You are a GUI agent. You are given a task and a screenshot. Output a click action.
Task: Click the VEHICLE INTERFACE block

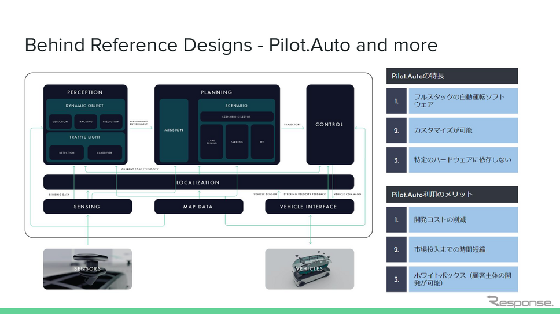[310, 207]
